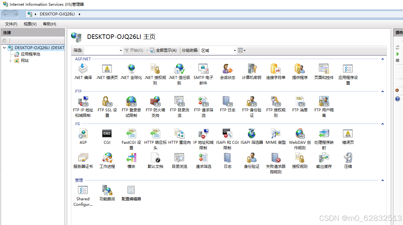Open the 失败请求跟踪规则 feature
The width and height of the screenshot is (403, 225).
[276, 163]
